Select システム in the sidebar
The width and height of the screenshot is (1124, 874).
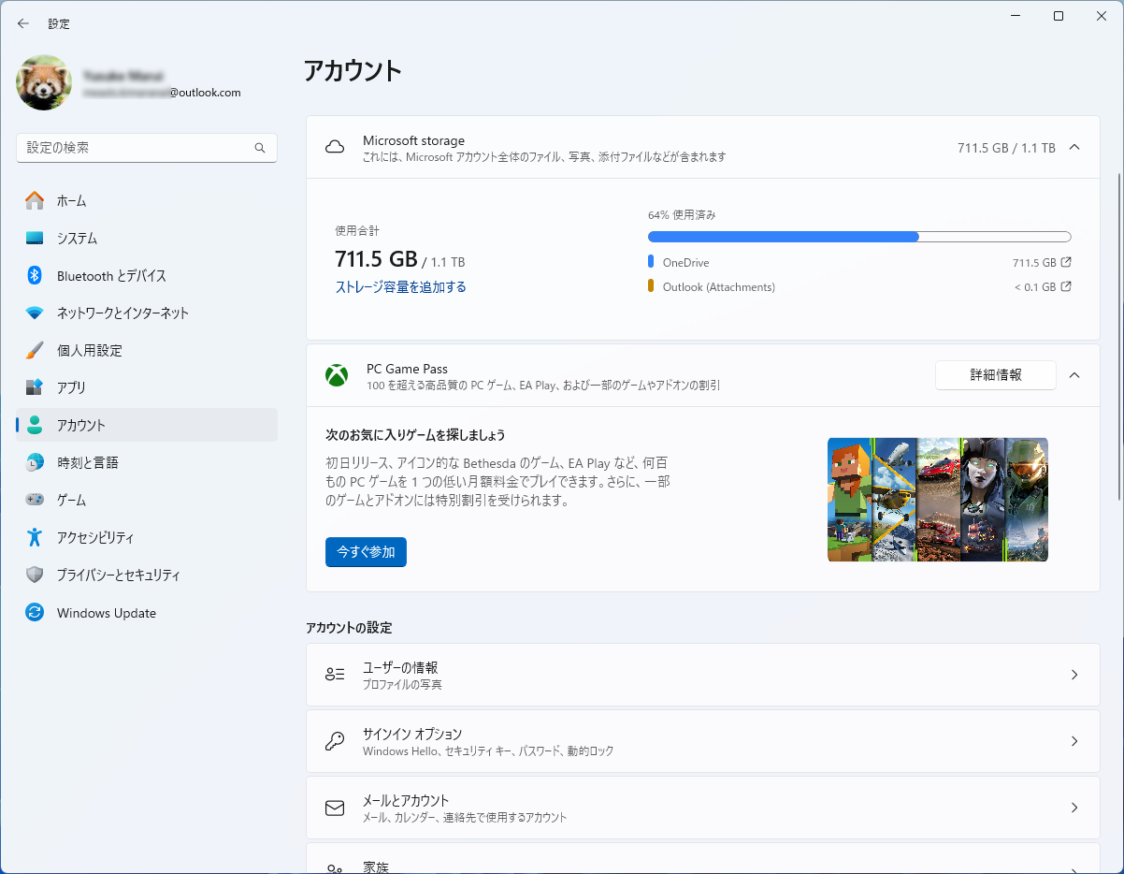77,239
